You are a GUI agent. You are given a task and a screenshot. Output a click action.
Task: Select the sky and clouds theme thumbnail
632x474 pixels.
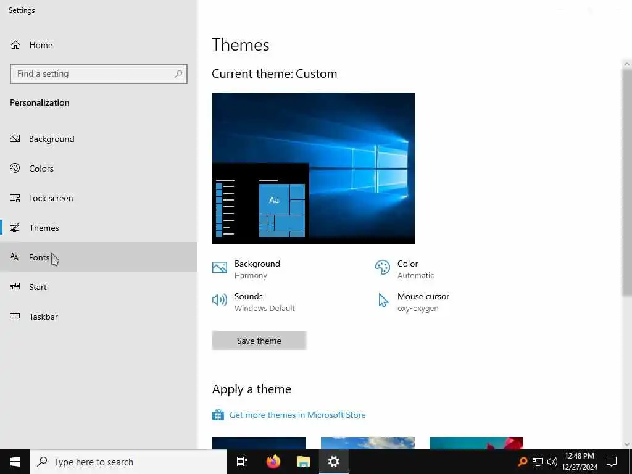(368, 443)
